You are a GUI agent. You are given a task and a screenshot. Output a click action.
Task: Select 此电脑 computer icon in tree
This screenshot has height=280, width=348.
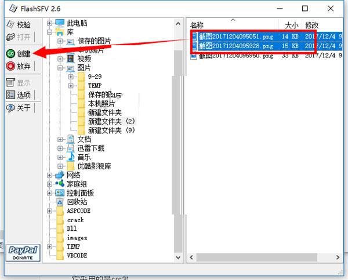coord(60,23)
